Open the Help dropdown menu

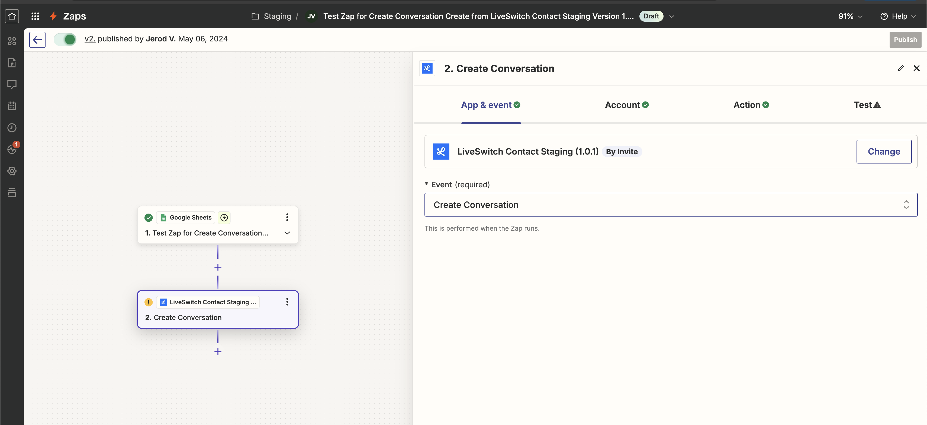click(898, 16)
